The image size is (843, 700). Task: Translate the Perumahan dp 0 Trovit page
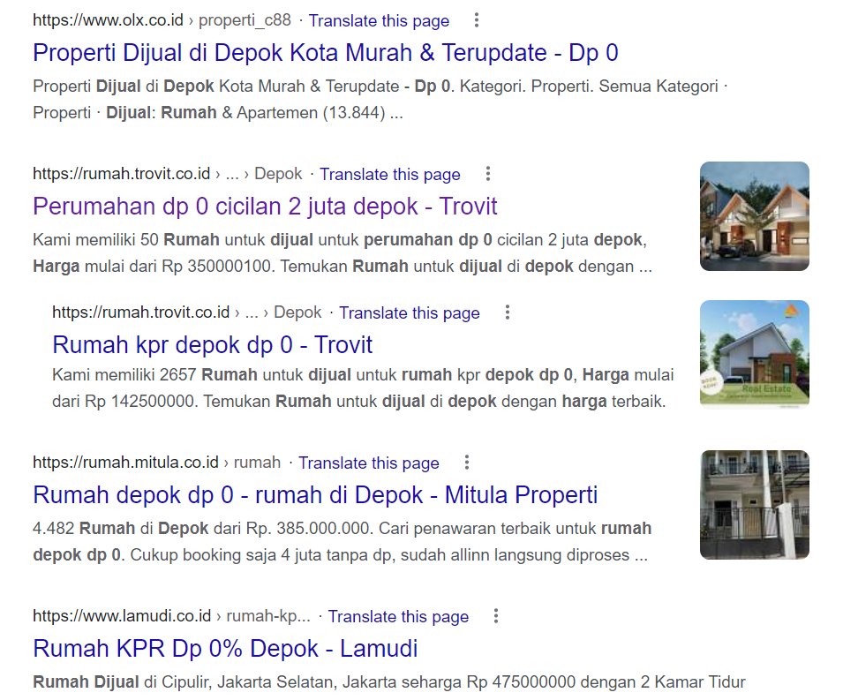[390, 174]
